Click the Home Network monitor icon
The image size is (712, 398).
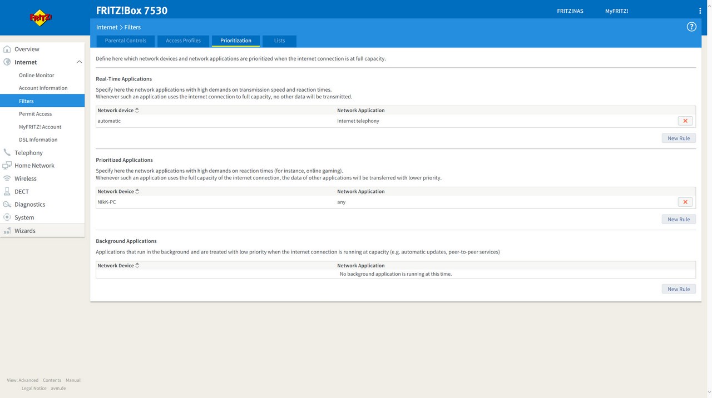point(7,166)
